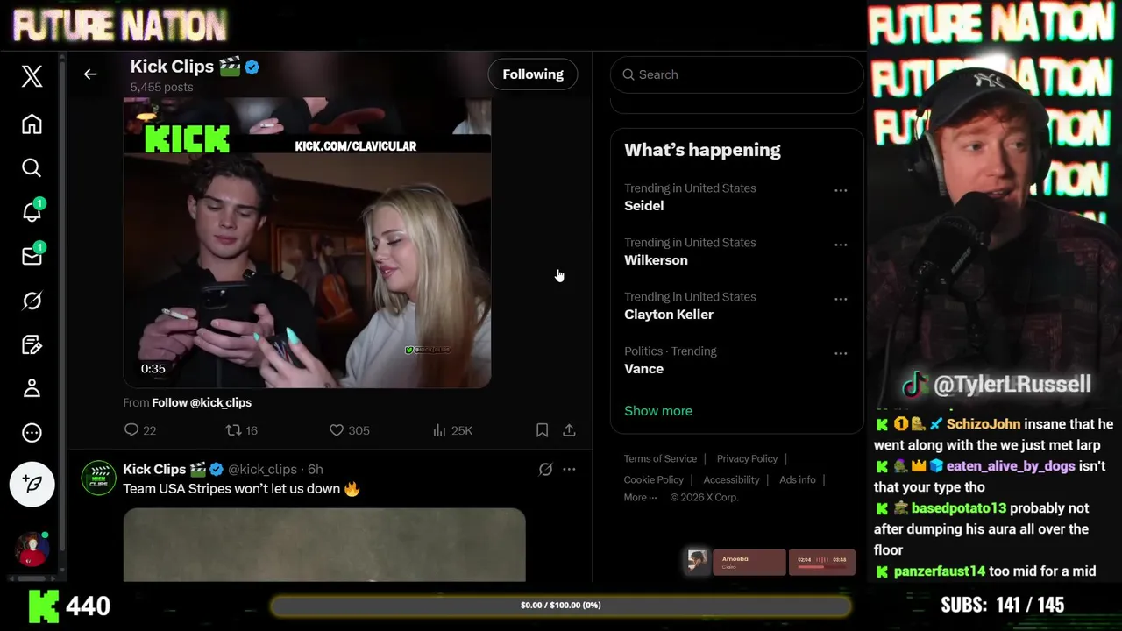
Task: Open More options circle icon
Action: [32, 432]
